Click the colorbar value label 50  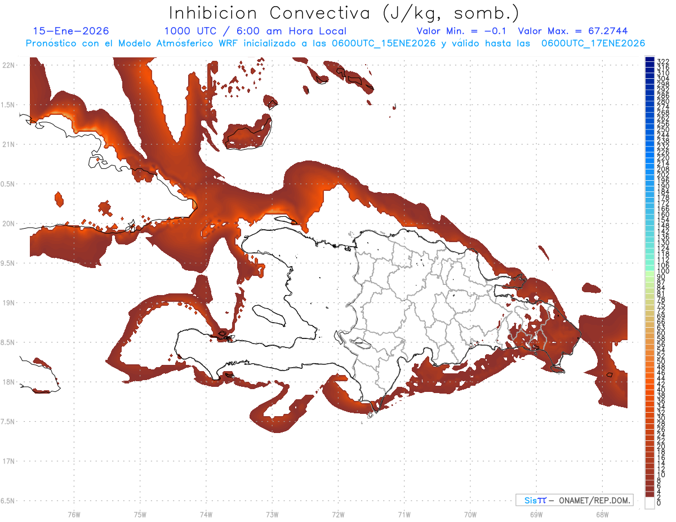tap(661, 361)
